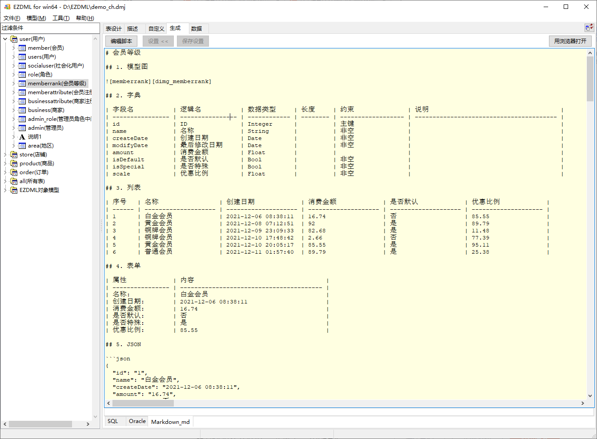597x439 pixels.
Task: Click the script vertical scrollbar thumb
Action: (x=590, y=79)
